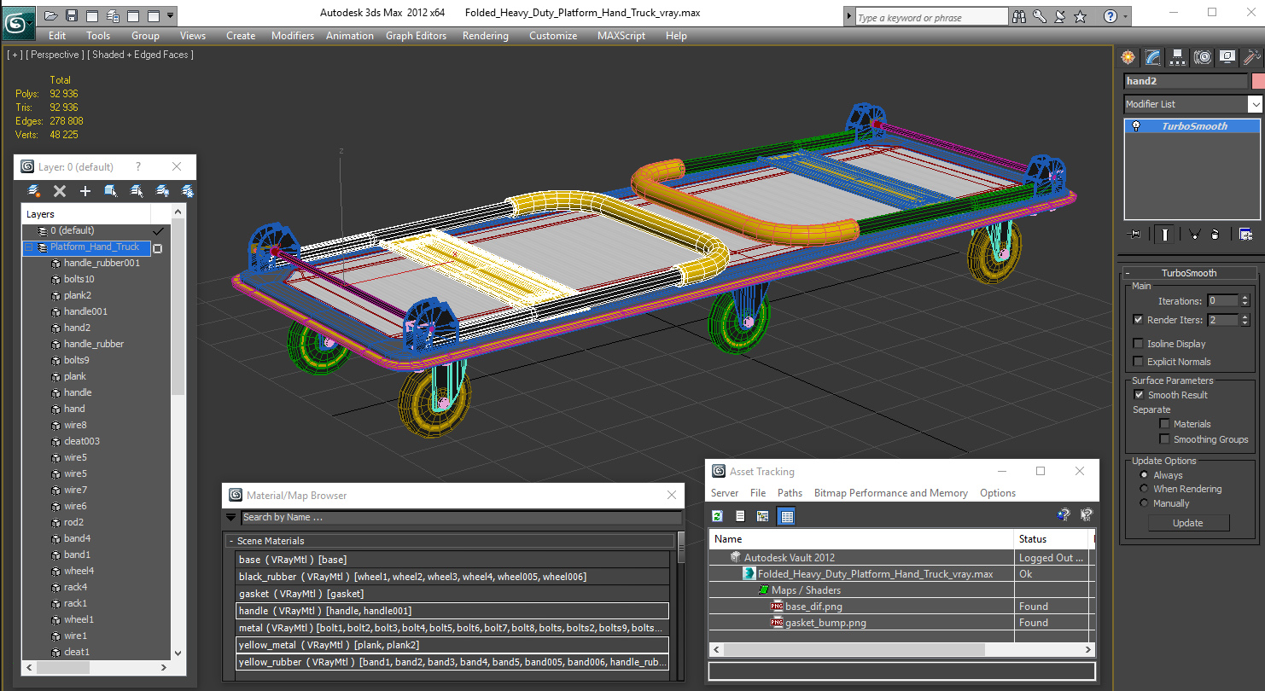Open Material/Map Browser options arrow

point(230,517)
